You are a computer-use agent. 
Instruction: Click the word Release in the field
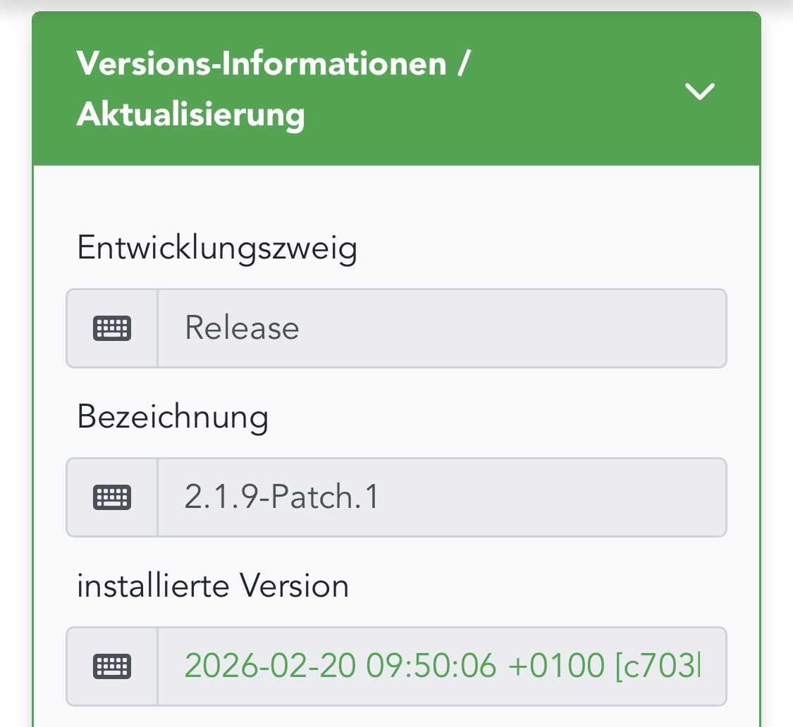click(x=242, y=328)
